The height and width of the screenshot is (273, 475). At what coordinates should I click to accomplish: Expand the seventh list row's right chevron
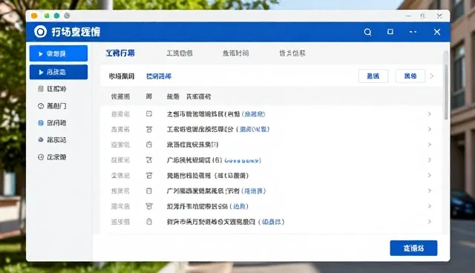coord(429,206)
